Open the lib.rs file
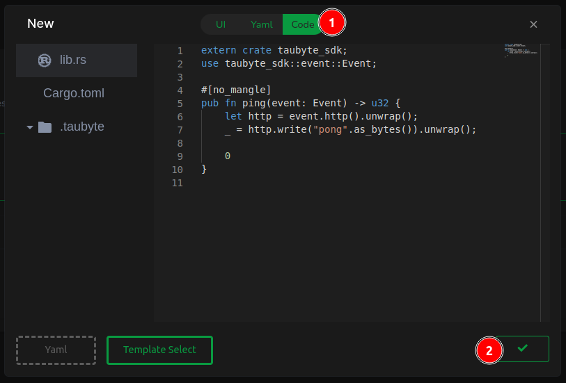The image size is (566, 383). (x=73, y=60)
